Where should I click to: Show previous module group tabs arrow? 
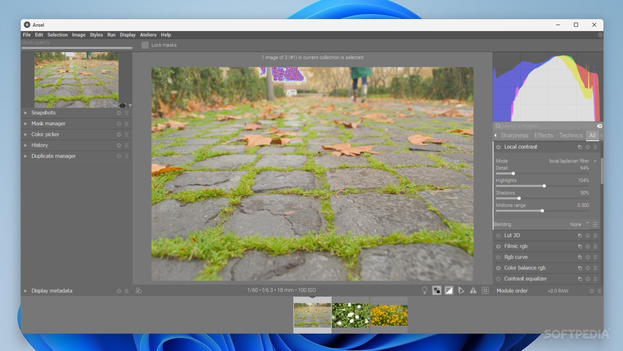pos(495,135)
